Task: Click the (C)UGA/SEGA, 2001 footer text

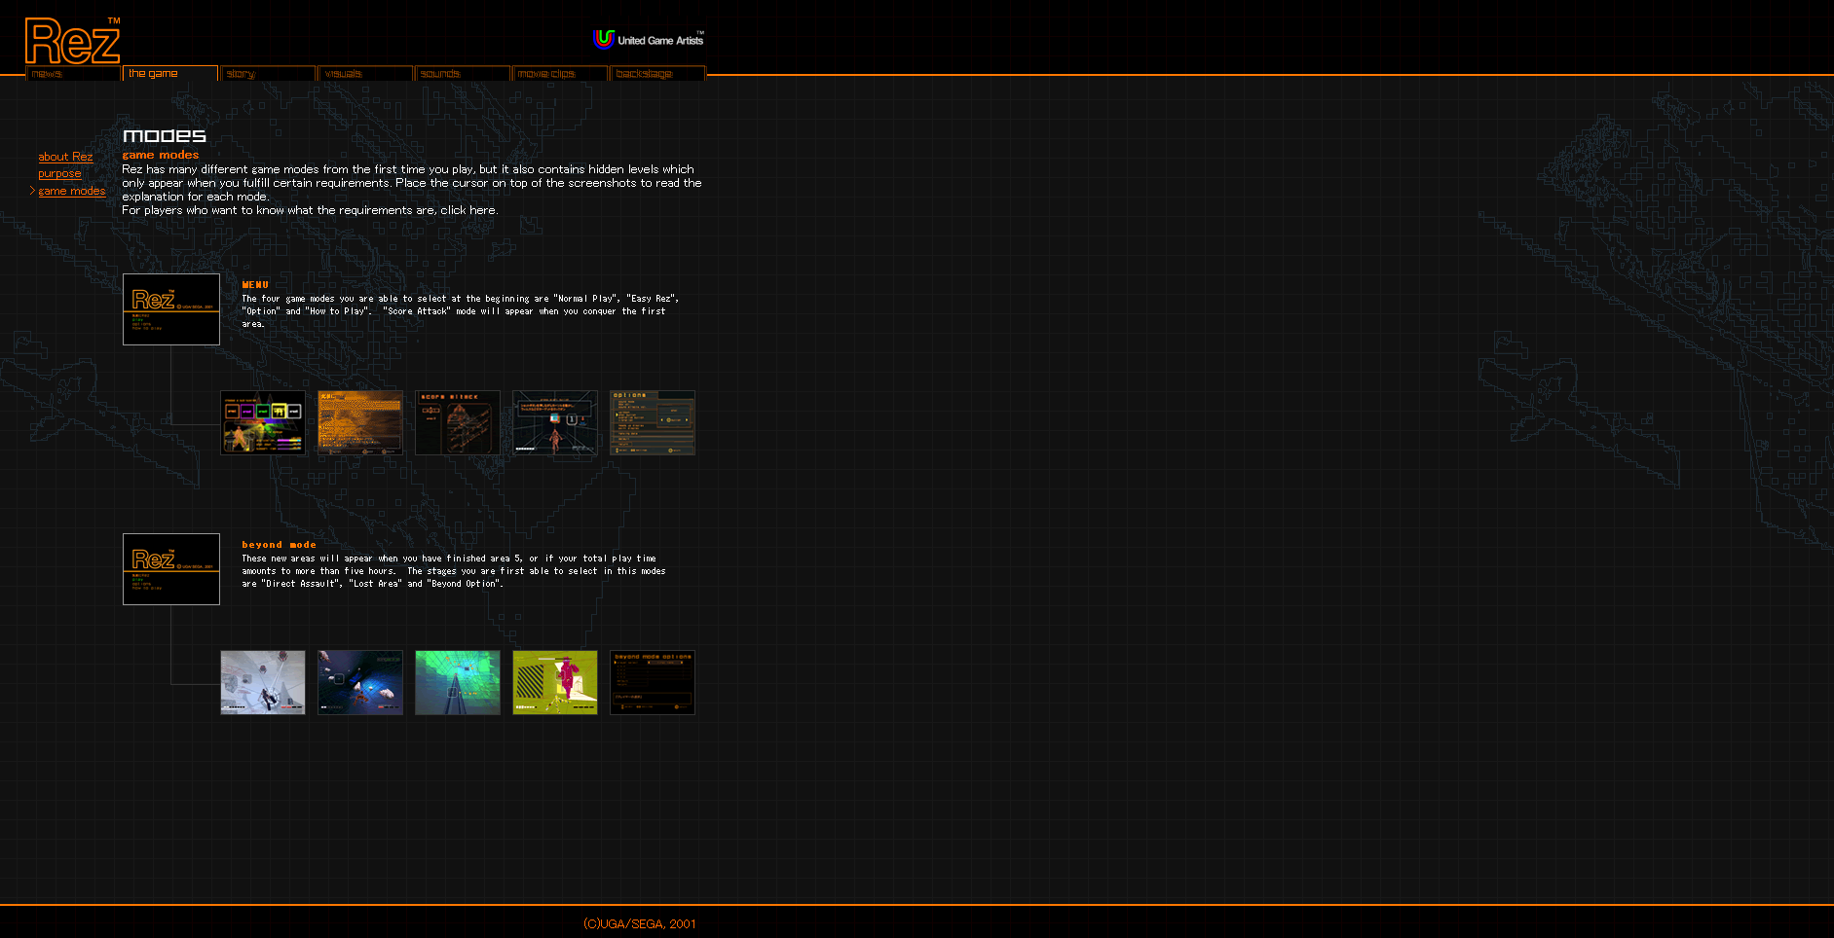Action: tap(640, 924)
